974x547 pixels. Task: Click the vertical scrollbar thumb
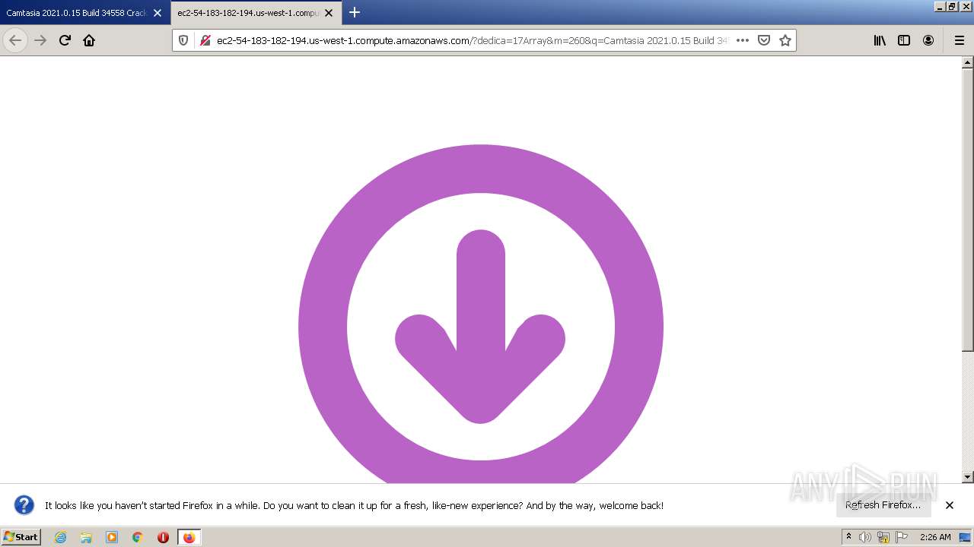point(968,210)
